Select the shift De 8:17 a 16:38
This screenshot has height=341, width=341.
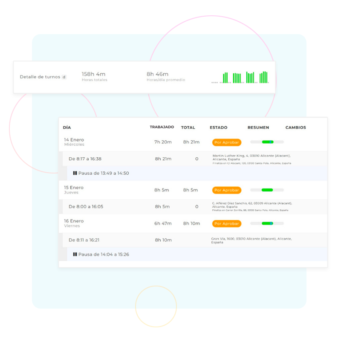click(85, 159)
